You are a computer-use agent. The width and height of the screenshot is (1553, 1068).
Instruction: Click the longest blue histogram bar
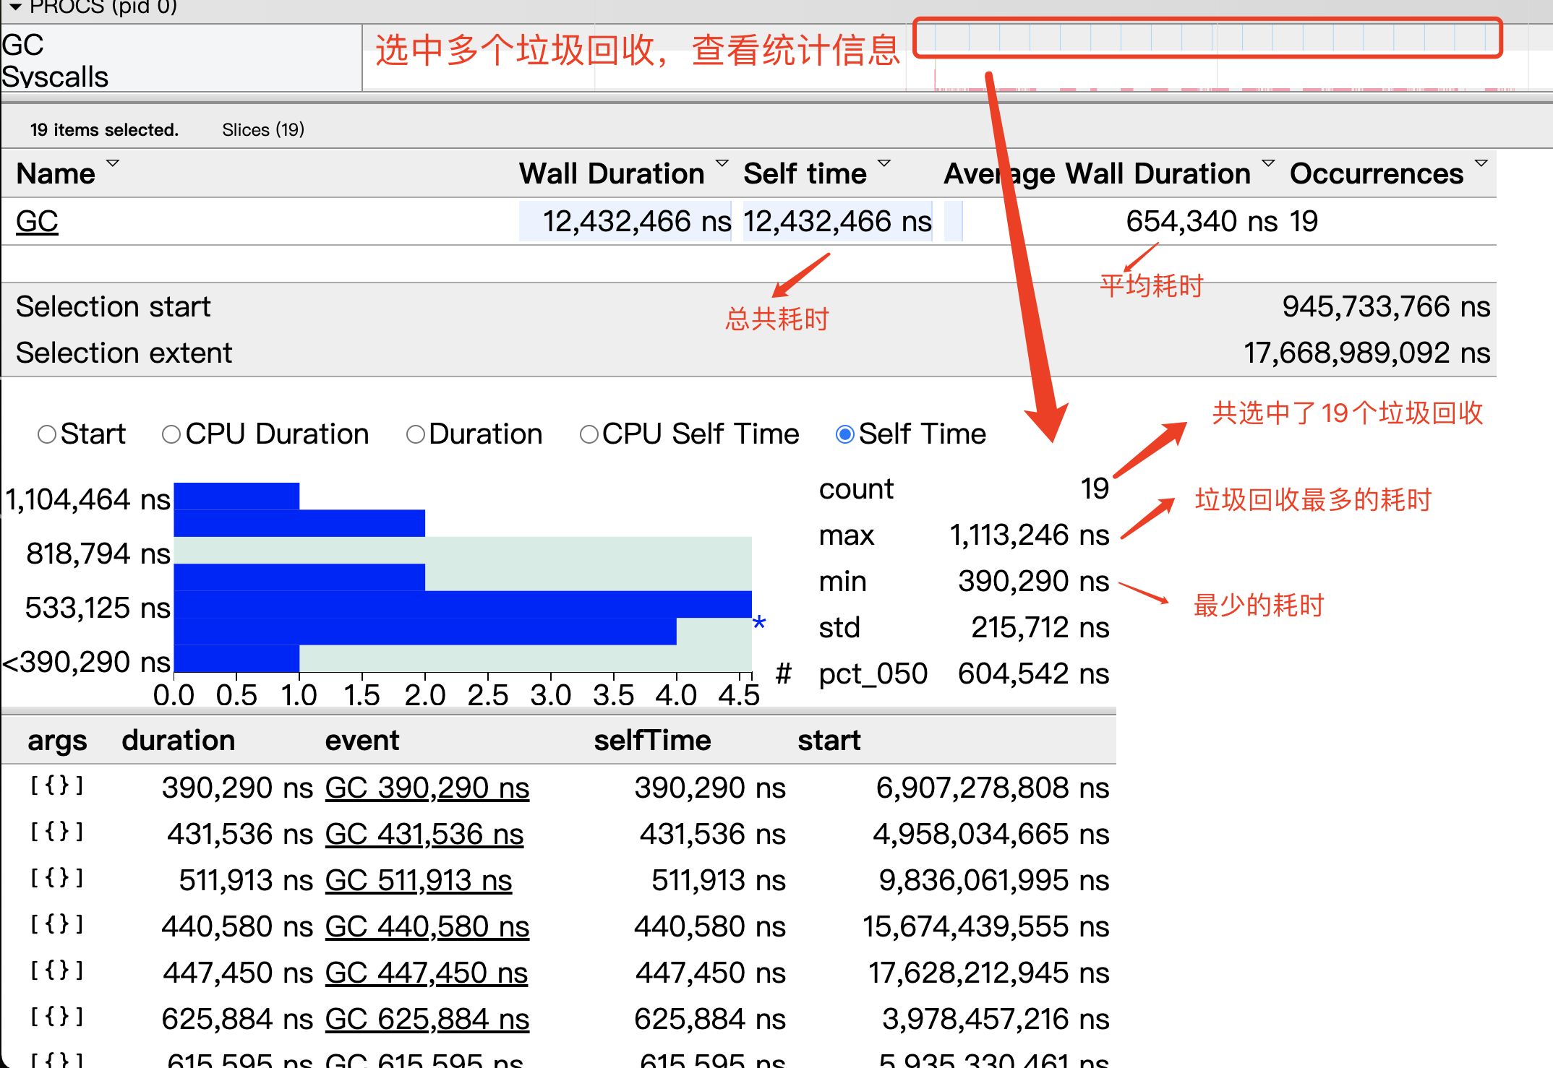[463, 604]
